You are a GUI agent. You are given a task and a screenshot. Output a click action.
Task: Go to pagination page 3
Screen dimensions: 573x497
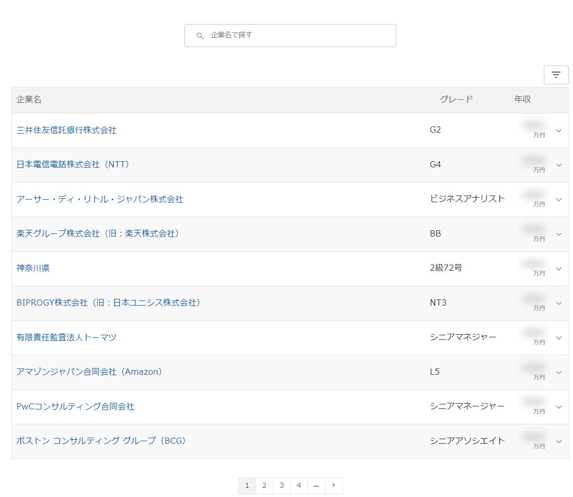click(282, 486)
